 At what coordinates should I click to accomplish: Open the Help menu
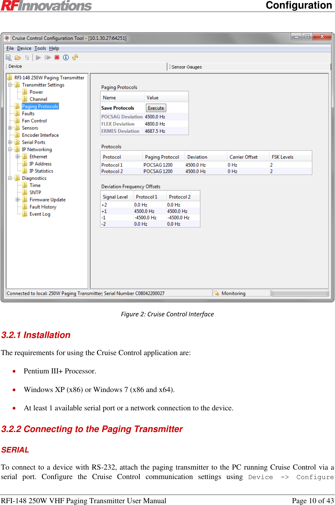tap(54, 48)
